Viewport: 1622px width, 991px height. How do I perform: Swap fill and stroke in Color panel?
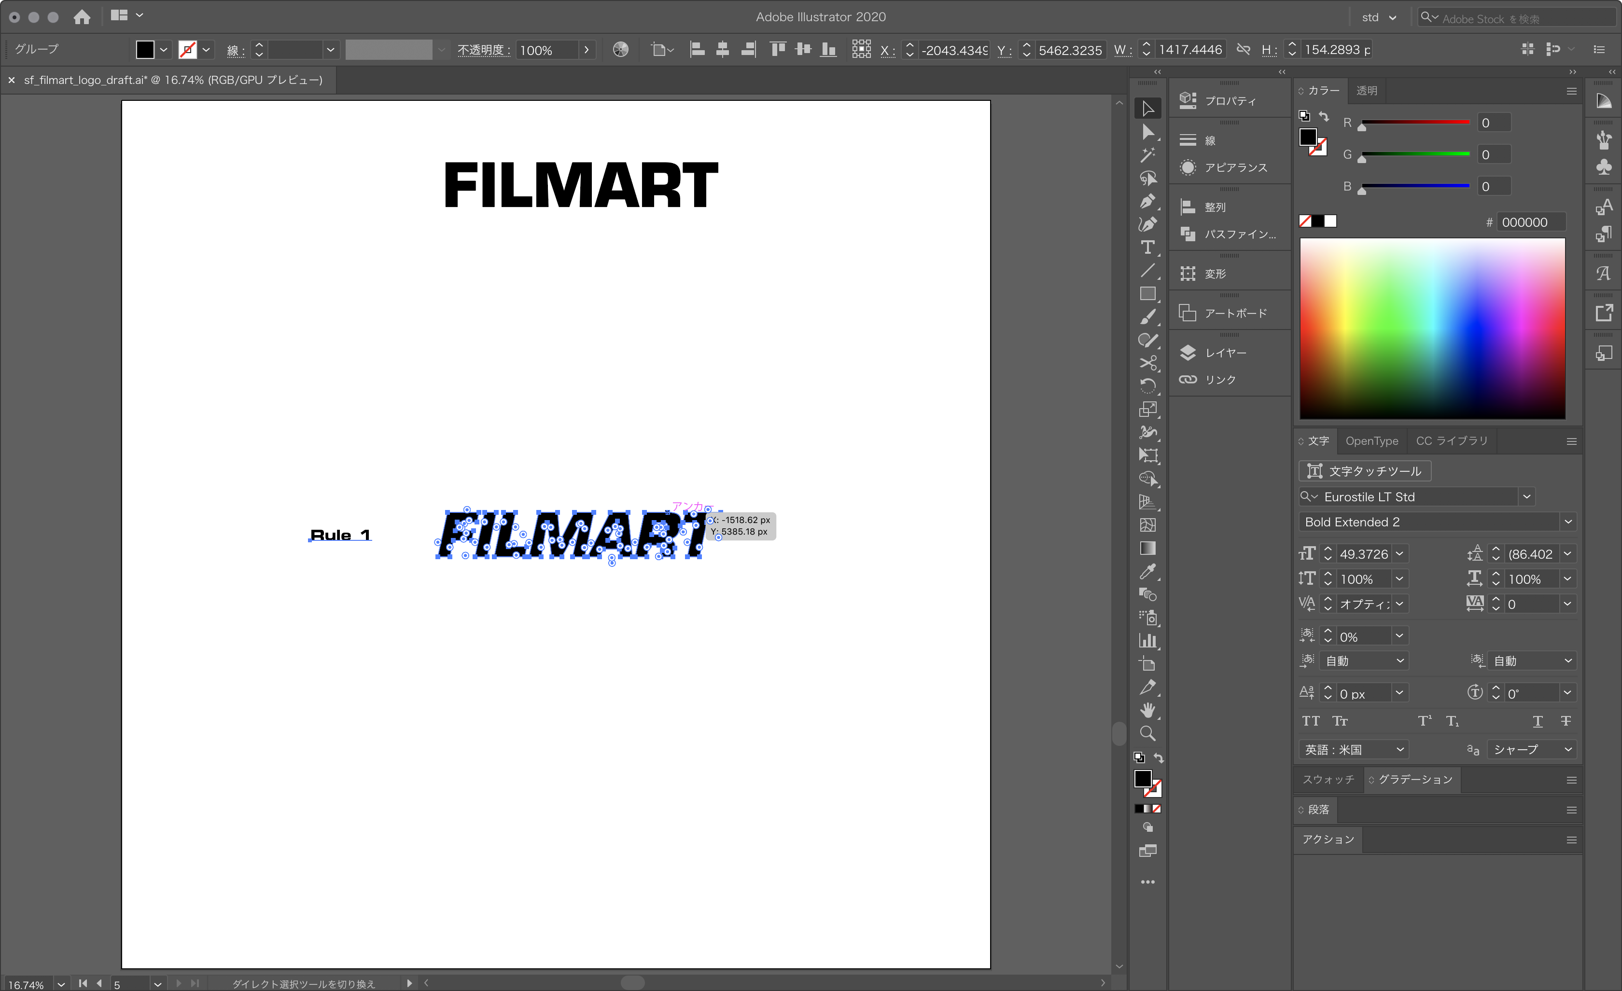(x=1324, y=116)
